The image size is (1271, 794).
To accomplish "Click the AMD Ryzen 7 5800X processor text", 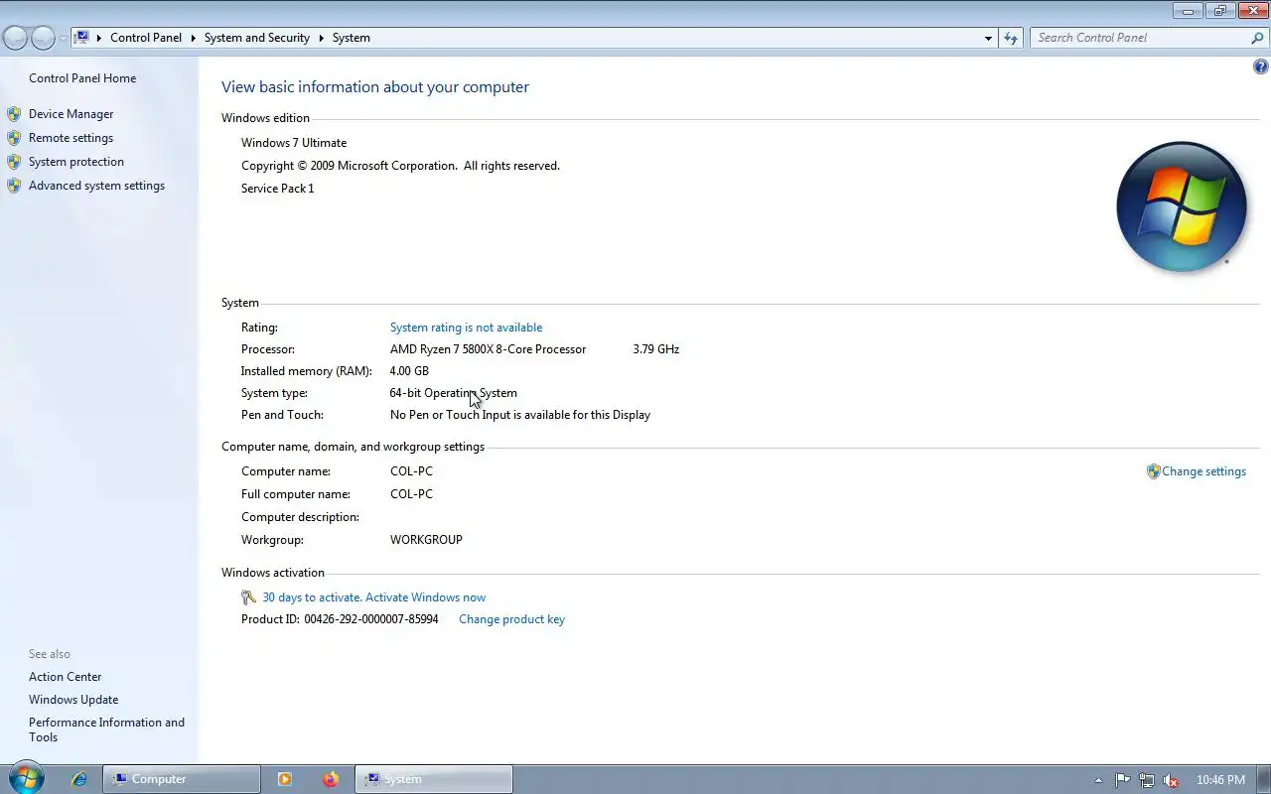I will tap(488, 349).
